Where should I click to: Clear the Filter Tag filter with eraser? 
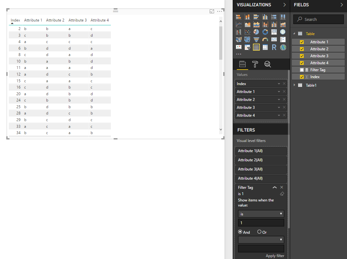[x=282, y=194]
